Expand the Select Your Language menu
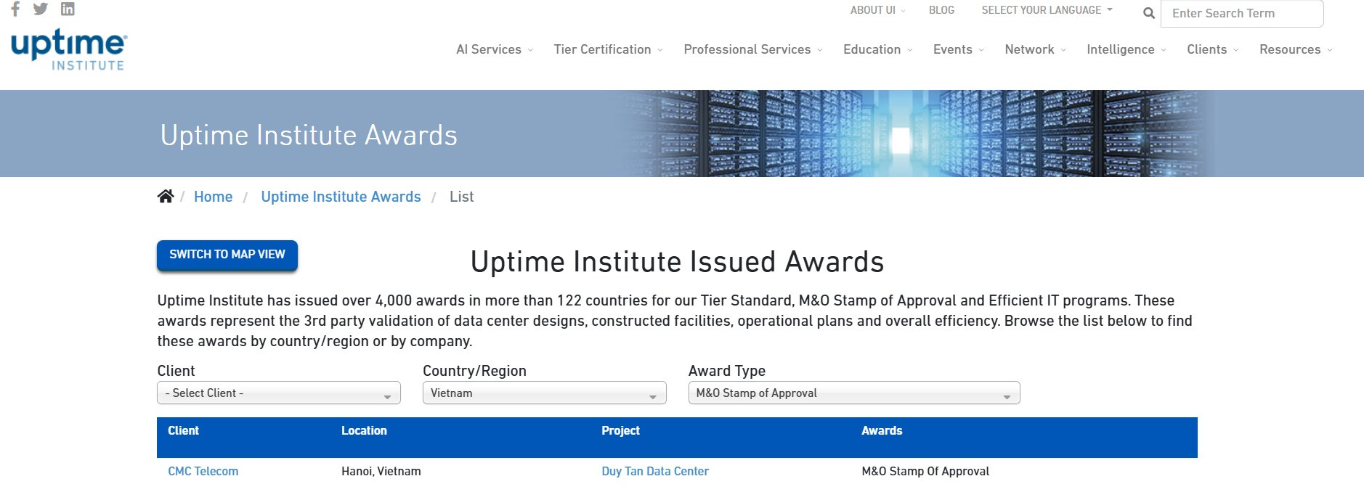The width and height of the screenshot is (1364, 492). click(x=1046, y=10)
